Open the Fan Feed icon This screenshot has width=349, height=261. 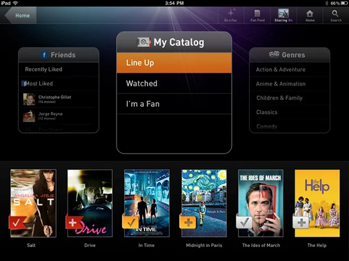point(257,13)
